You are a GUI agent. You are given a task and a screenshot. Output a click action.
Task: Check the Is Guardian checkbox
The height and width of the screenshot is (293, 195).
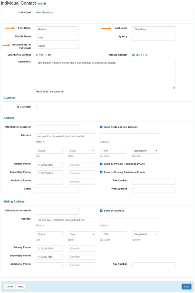click(x=37, y=107)
